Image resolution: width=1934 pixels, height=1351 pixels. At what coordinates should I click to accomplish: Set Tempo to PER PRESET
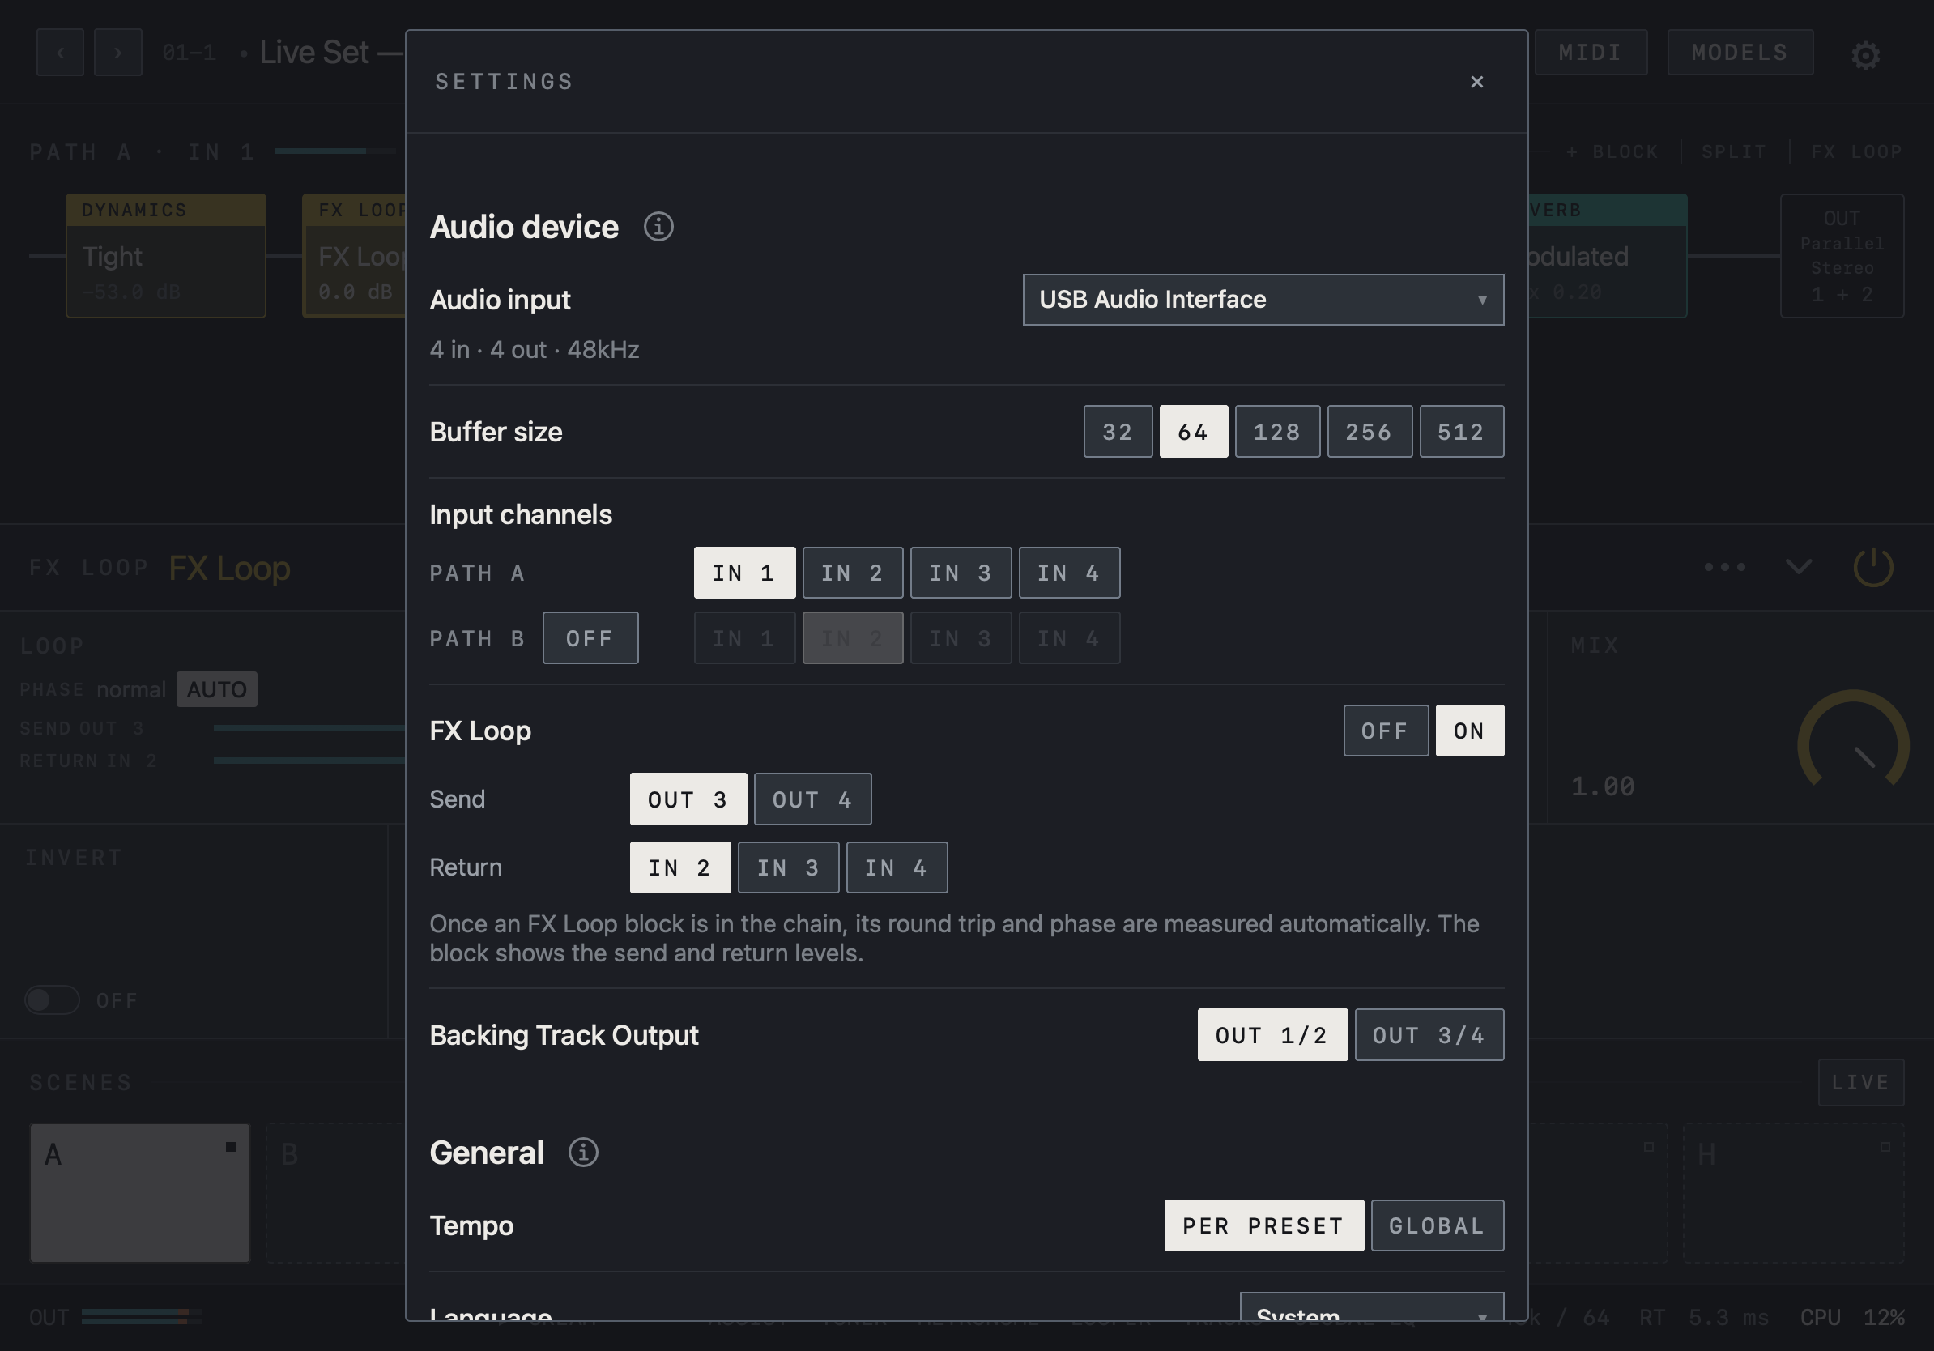[1264, 1225]
